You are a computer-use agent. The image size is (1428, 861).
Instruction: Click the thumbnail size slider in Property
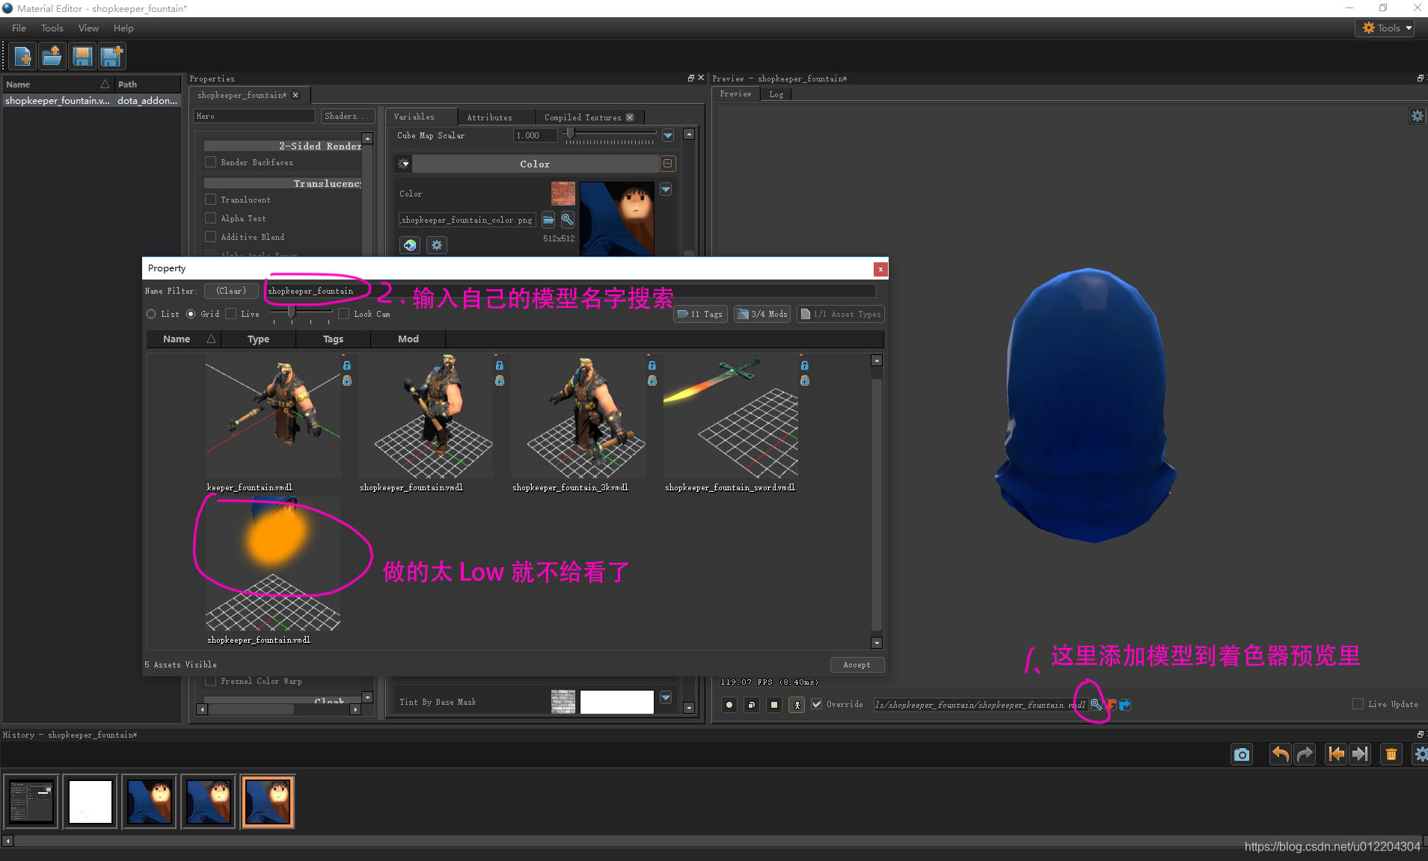[301, 314]
